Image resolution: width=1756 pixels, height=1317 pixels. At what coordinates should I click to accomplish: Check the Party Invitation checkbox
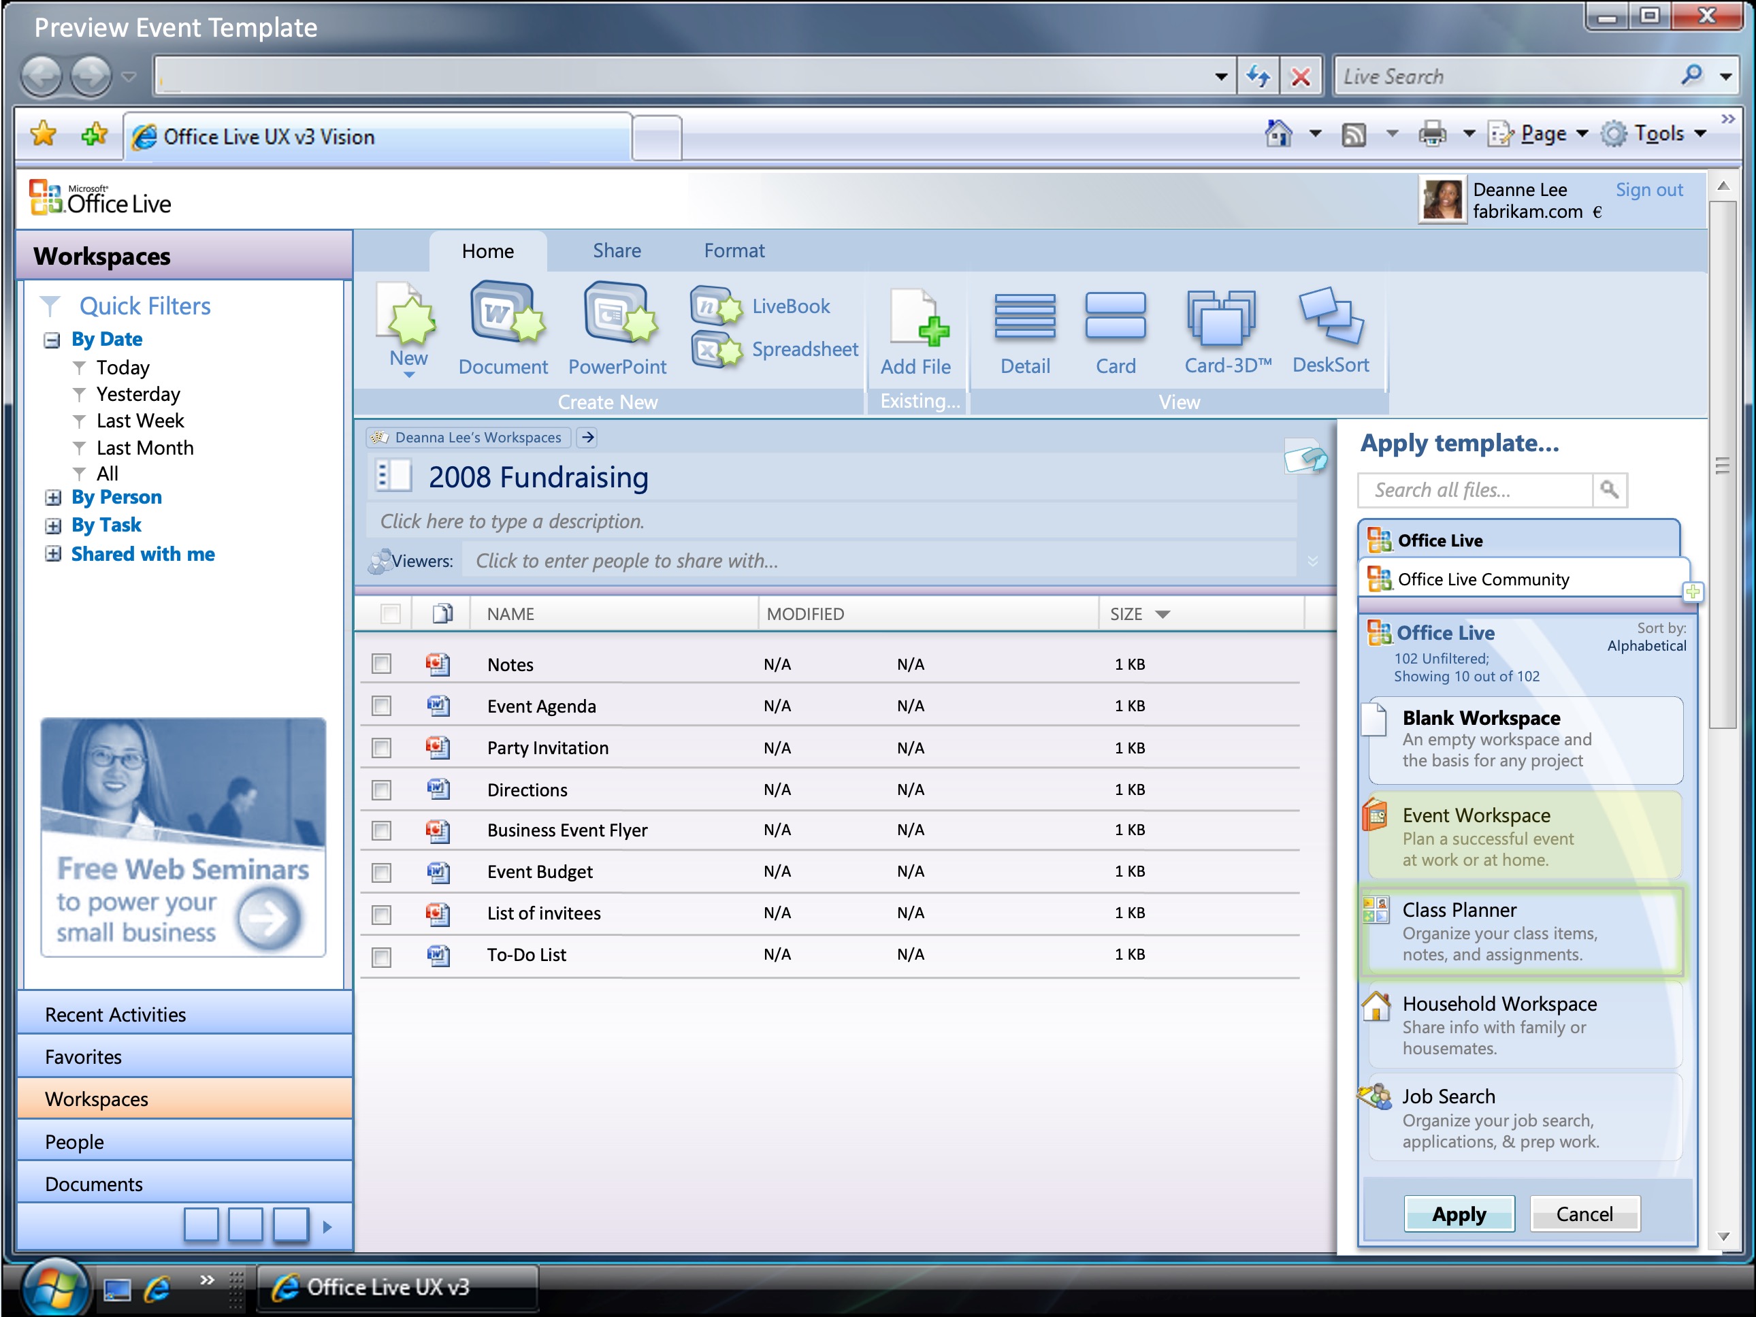pyautogui.click(x=382, y=748)
